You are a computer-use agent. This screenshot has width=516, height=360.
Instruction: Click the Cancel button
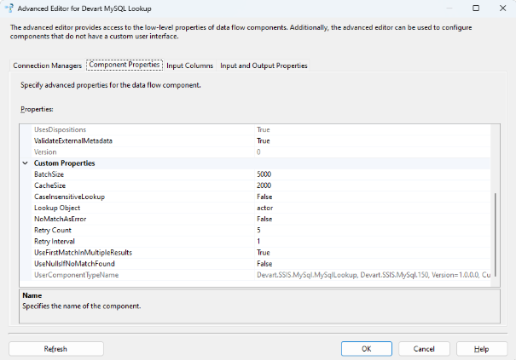424,349
